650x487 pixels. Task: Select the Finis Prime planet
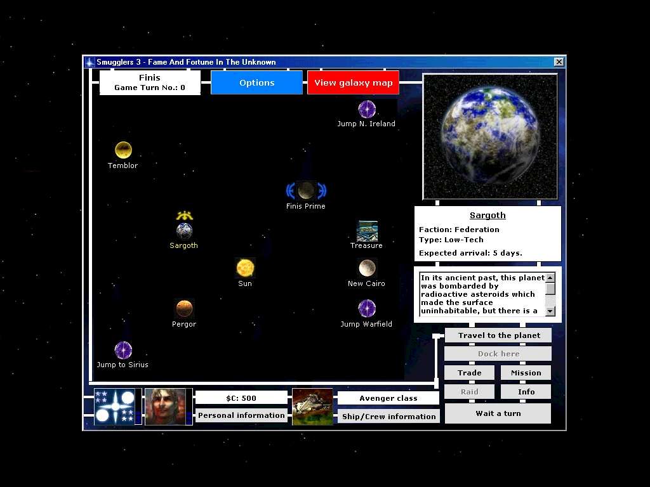point(306,190)
